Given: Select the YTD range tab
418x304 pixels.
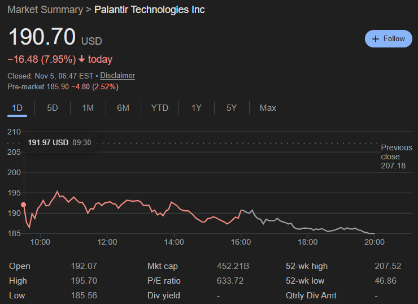Looking at the screenshot, I should pyautogui.click(x=160, y=107).
